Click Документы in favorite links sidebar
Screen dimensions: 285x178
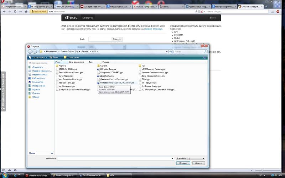point(37,67)
